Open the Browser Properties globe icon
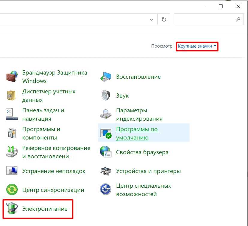This screenshot has height=226, width=248. (x=106, y=152)
